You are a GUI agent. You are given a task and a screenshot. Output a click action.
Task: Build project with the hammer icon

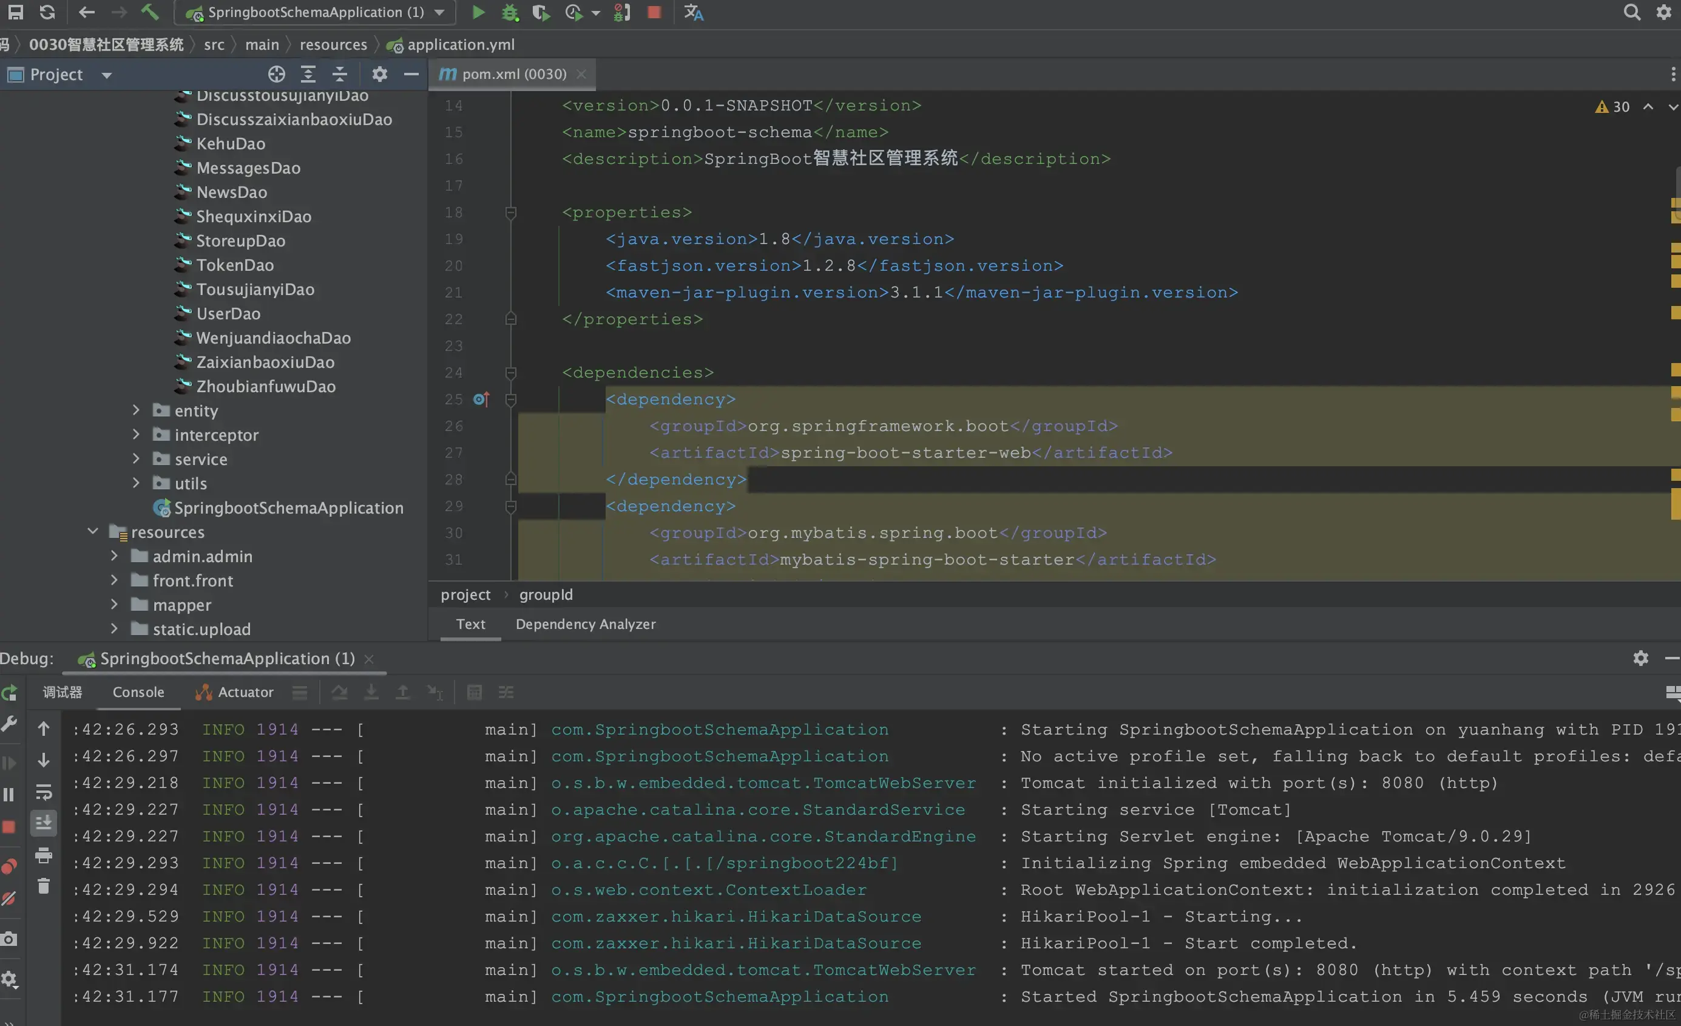pos(150,12)
